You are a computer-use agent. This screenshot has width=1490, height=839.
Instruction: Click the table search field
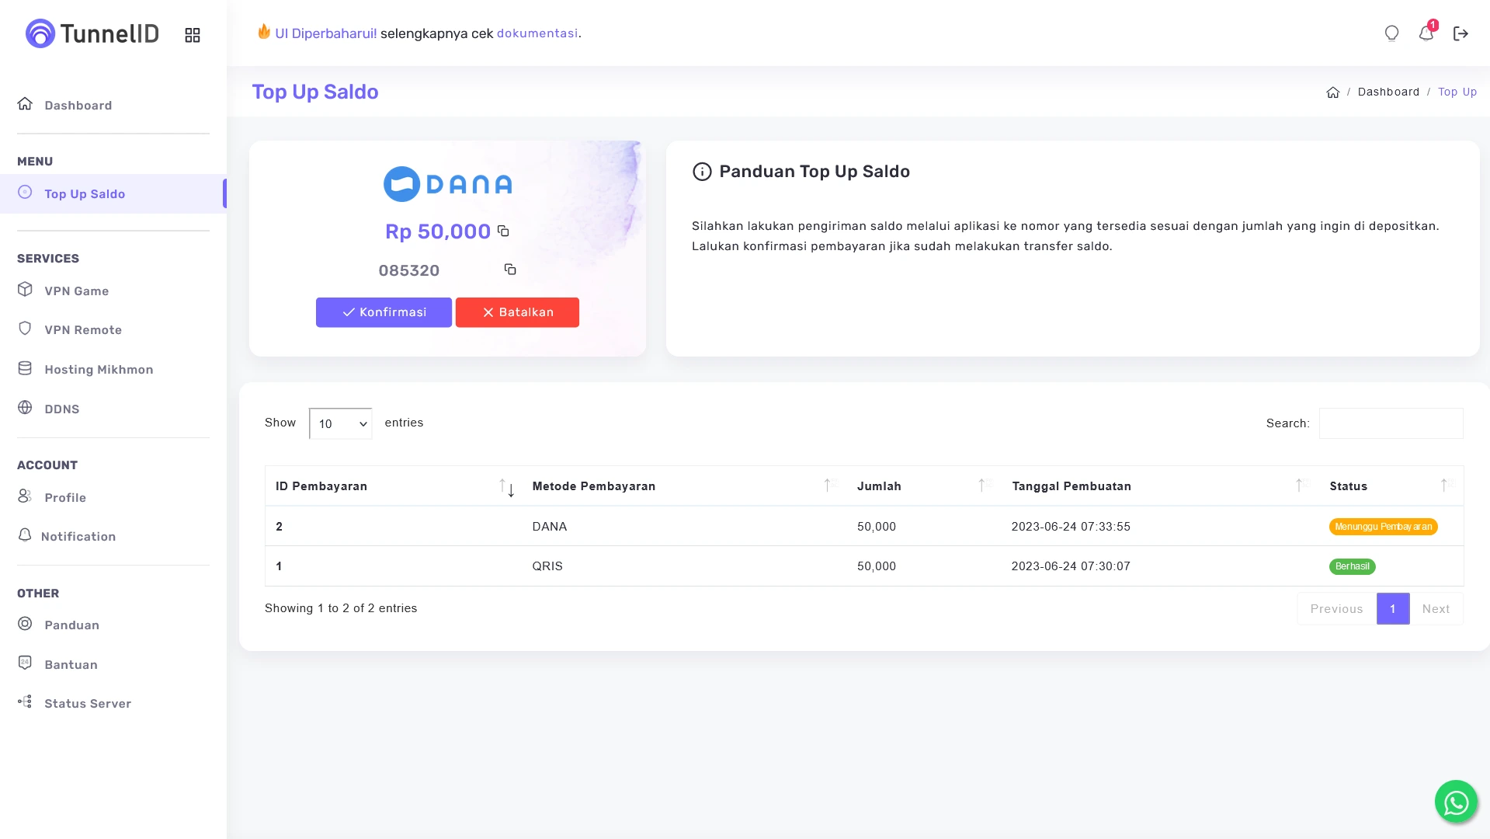(x=1391, y=423)
